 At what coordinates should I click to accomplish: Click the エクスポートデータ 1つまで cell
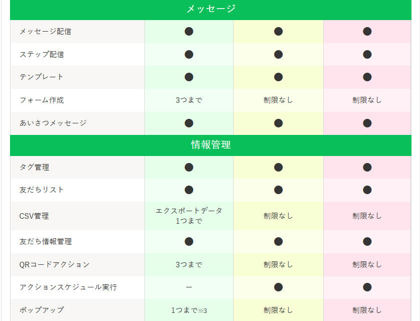click(189, 216)
